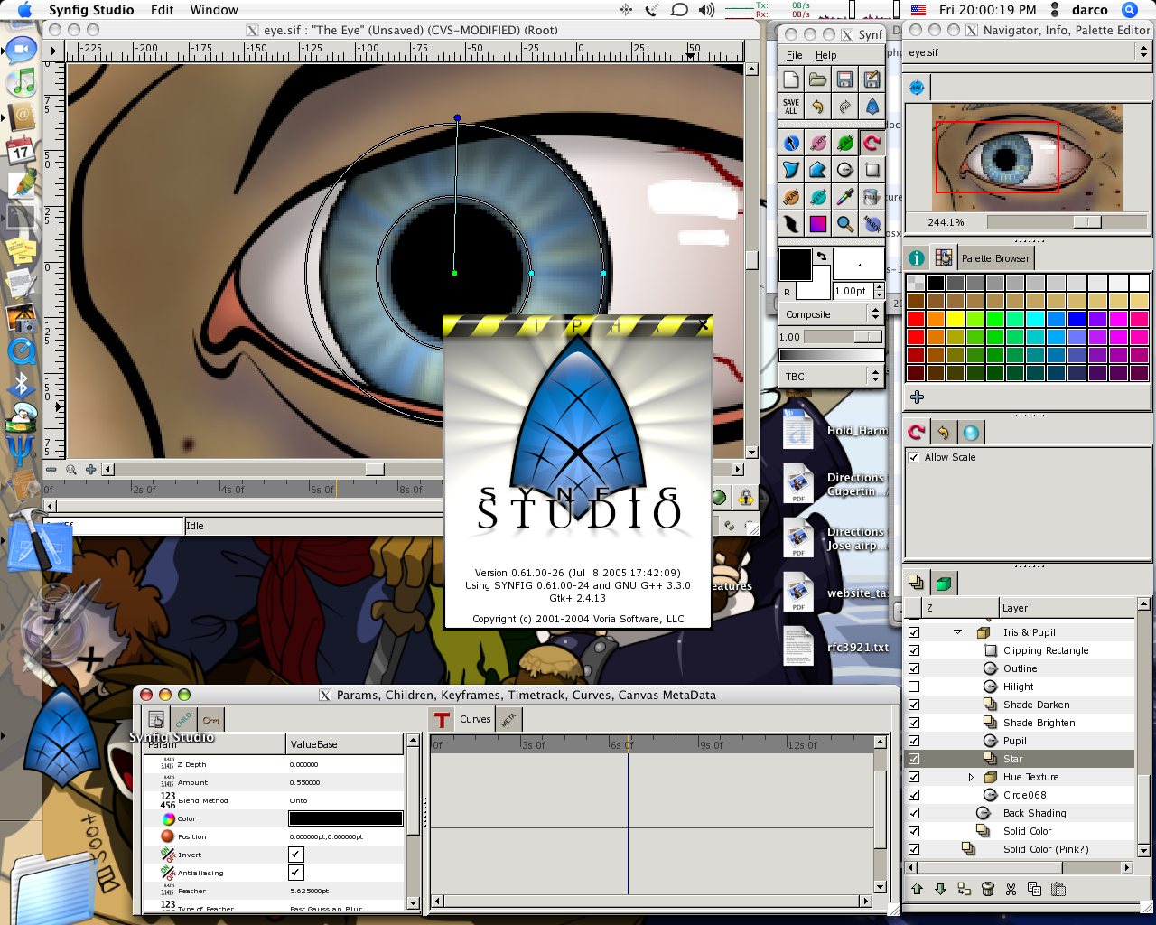Screen dimensions: 1156x925
Task: Collapse the Iris & Pupil layer group
Action: (x=957, y=632)
